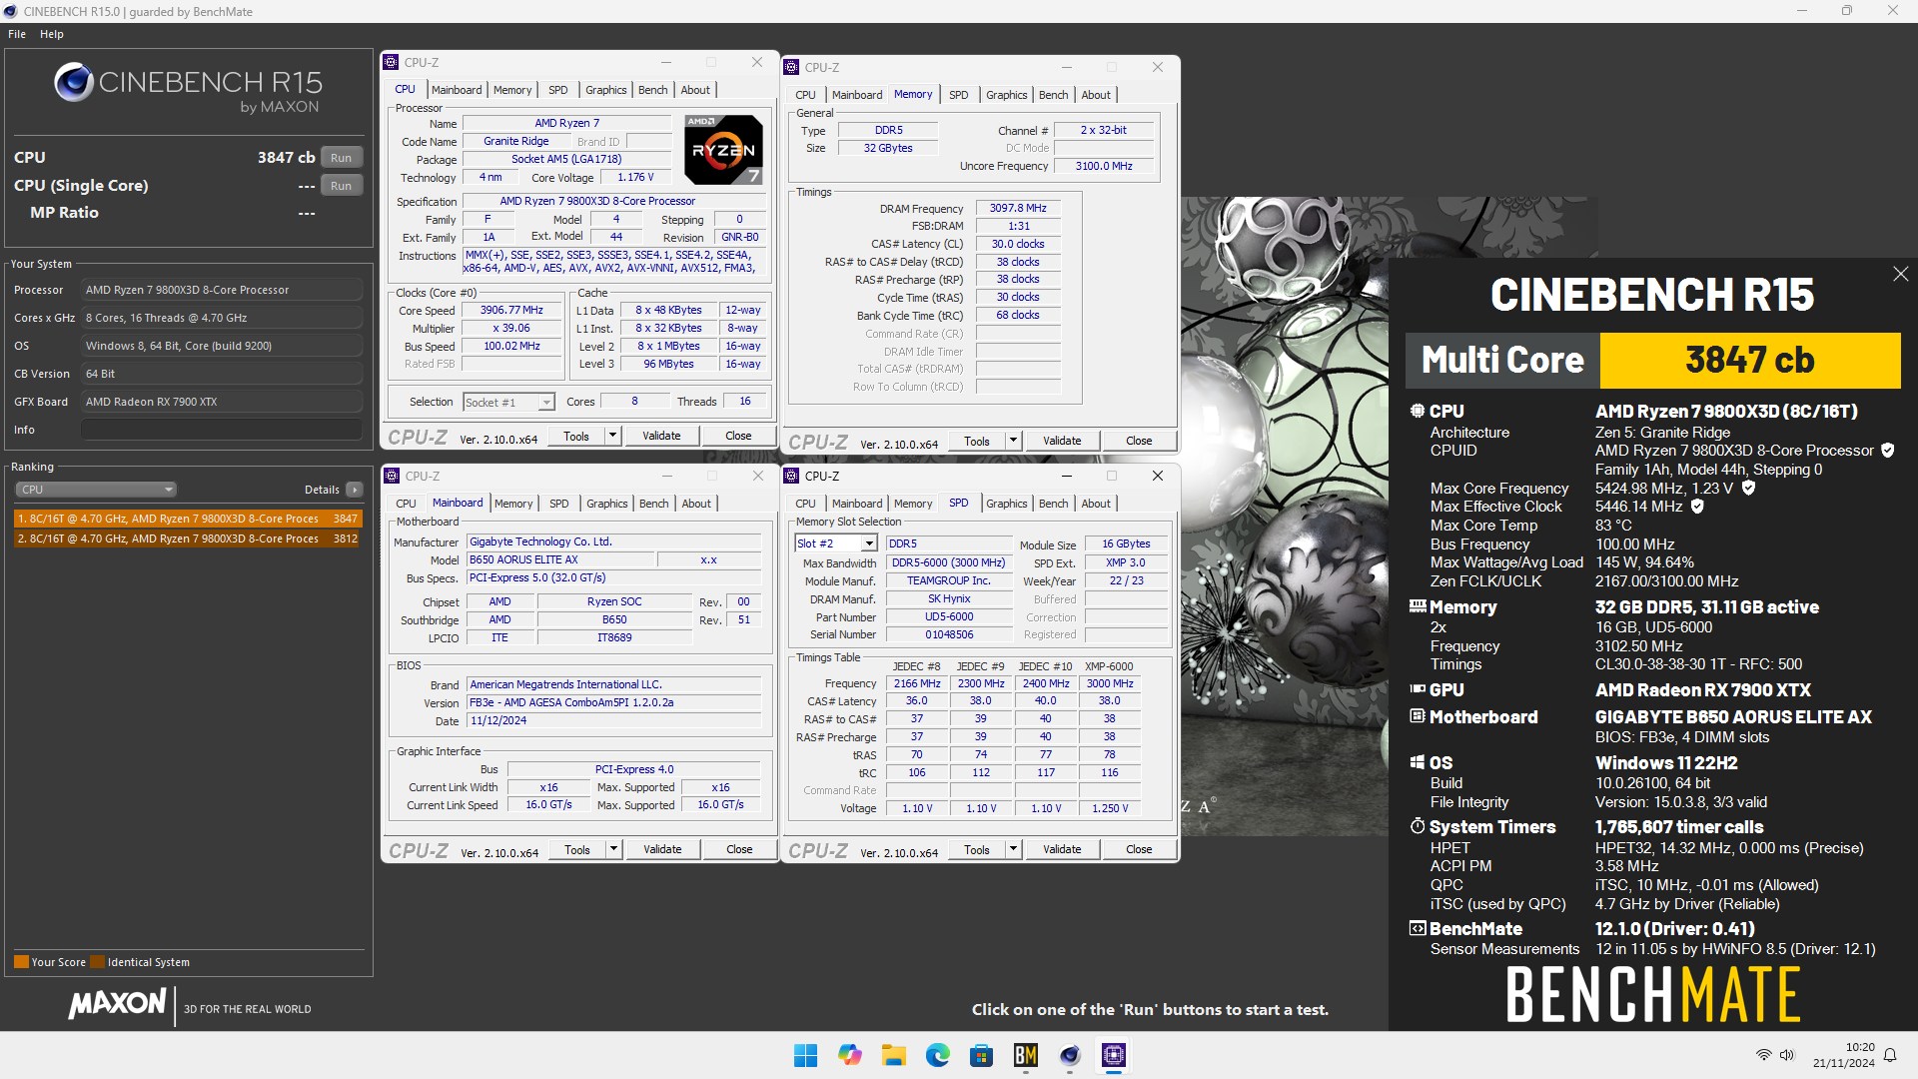Switch to BenchMate app in taskbar
The width and height of the screenshot is (1918, 1079).
[x=1026, y=1055]
